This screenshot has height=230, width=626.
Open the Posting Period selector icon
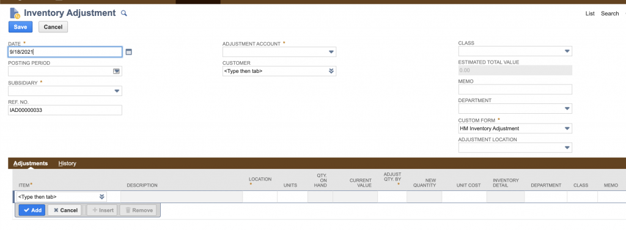point(117,71)
